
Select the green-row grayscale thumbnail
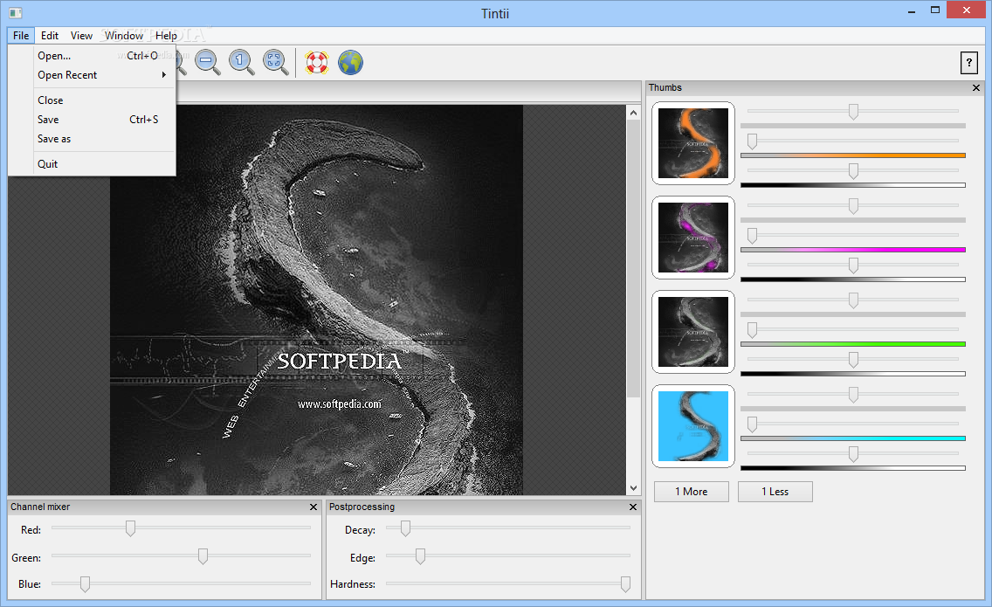[x=693, y=332]
